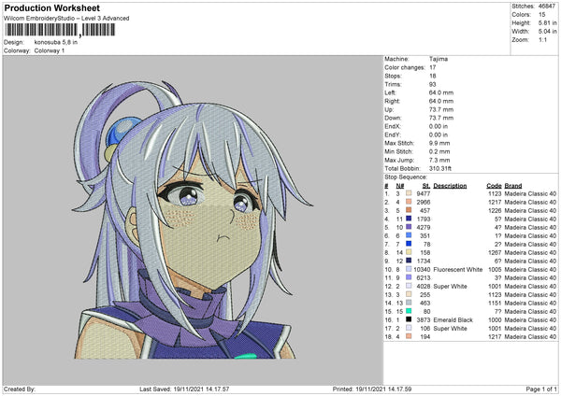Click the N# column header
Viewport: 561px width, 396px height.
click(x=400, y=186)
